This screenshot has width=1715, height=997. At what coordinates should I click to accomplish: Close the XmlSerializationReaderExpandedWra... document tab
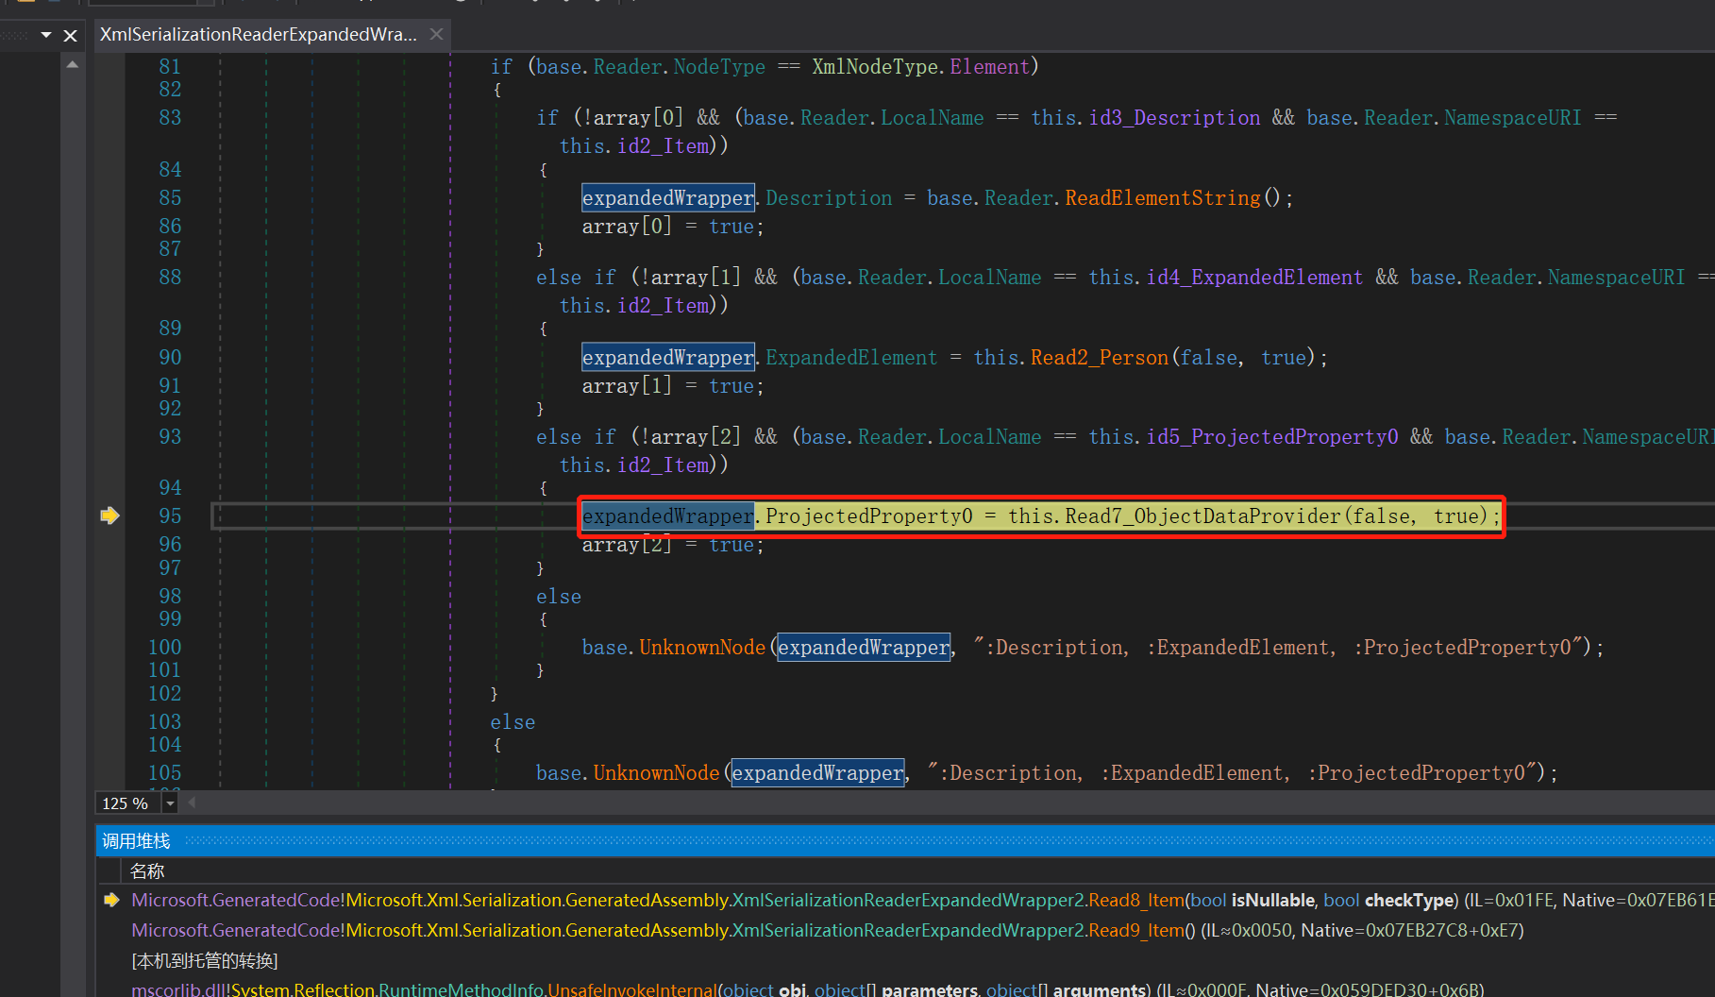(x=436, y=34)
